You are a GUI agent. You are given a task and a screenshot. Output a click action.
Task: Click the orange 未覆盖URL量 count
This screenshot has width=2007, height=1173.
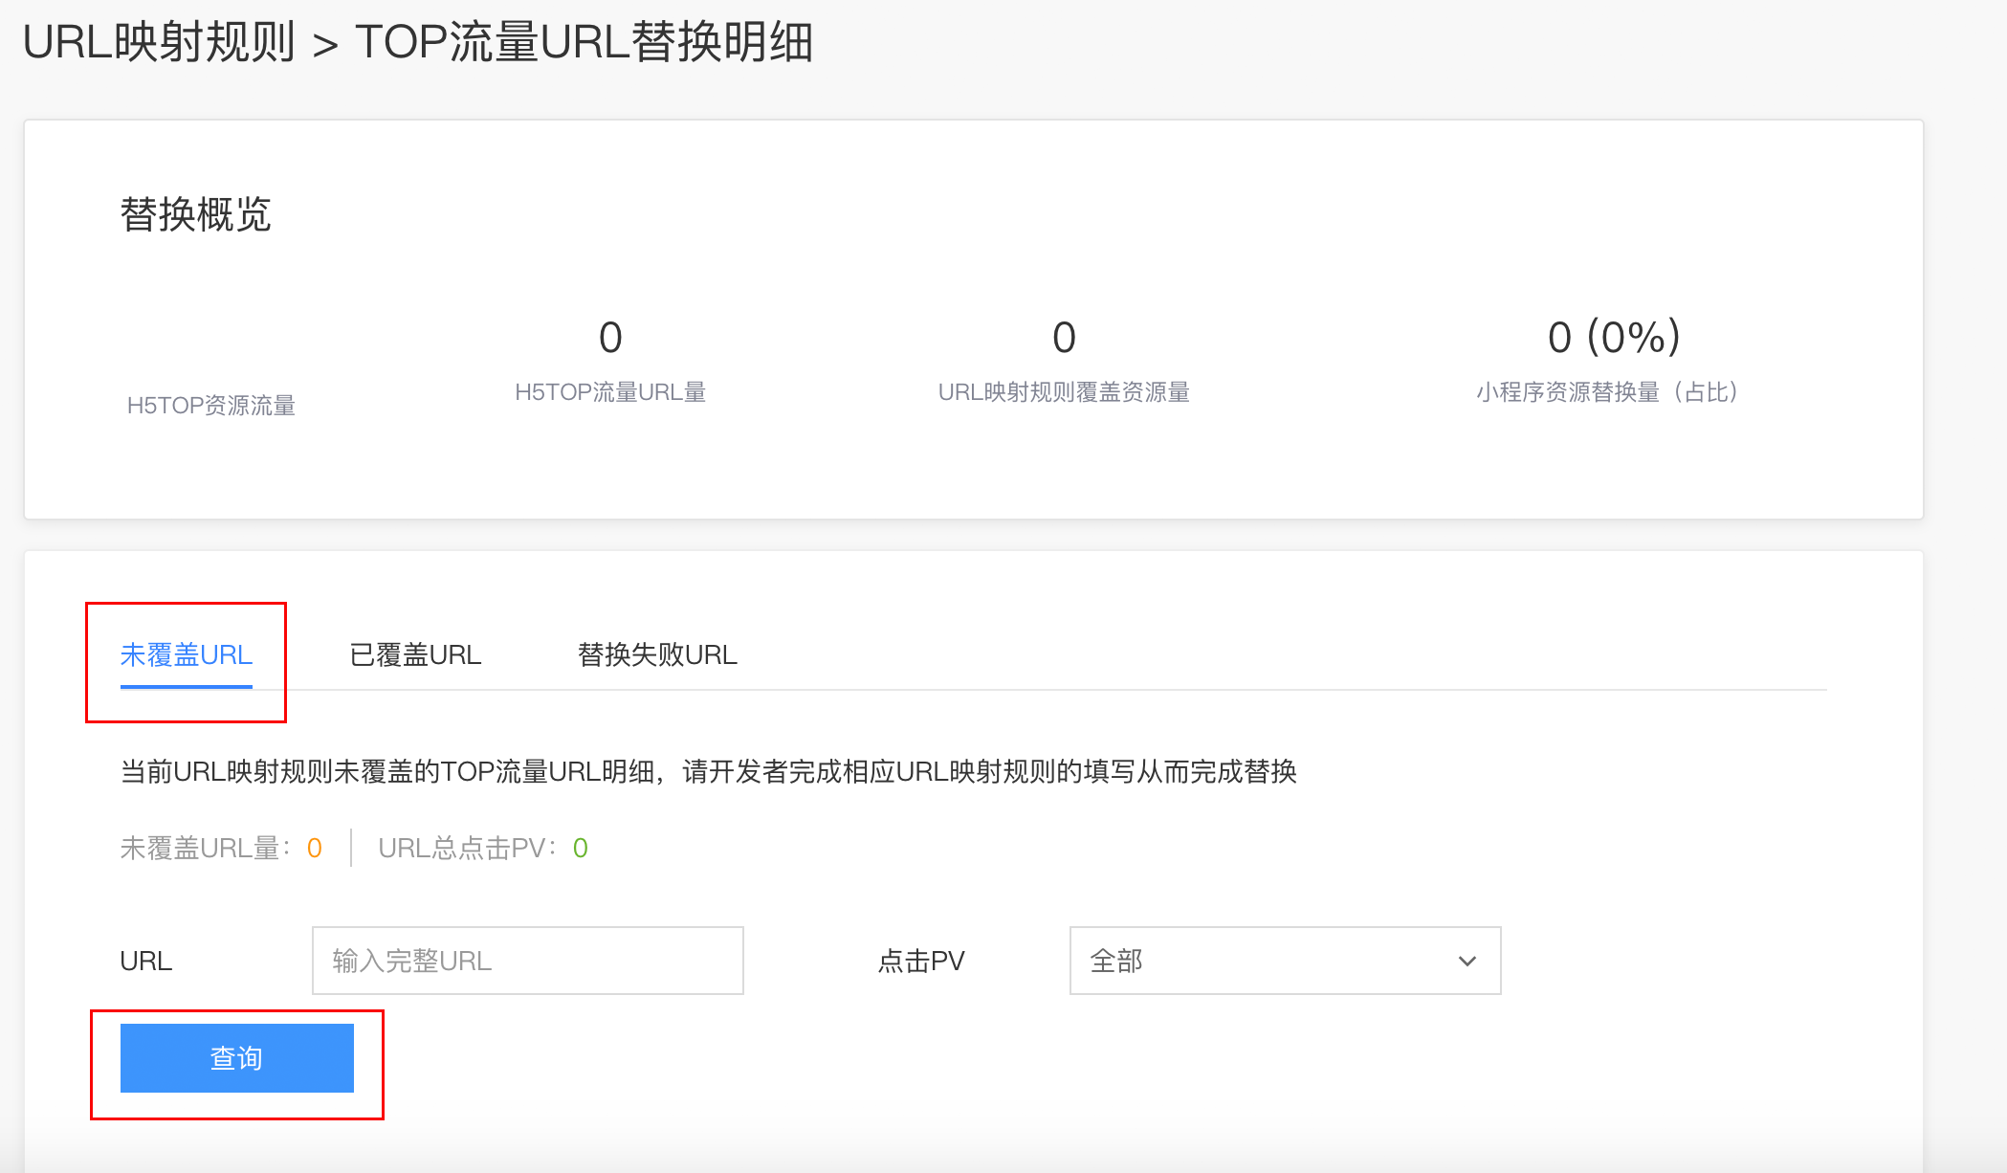(314, 849)
